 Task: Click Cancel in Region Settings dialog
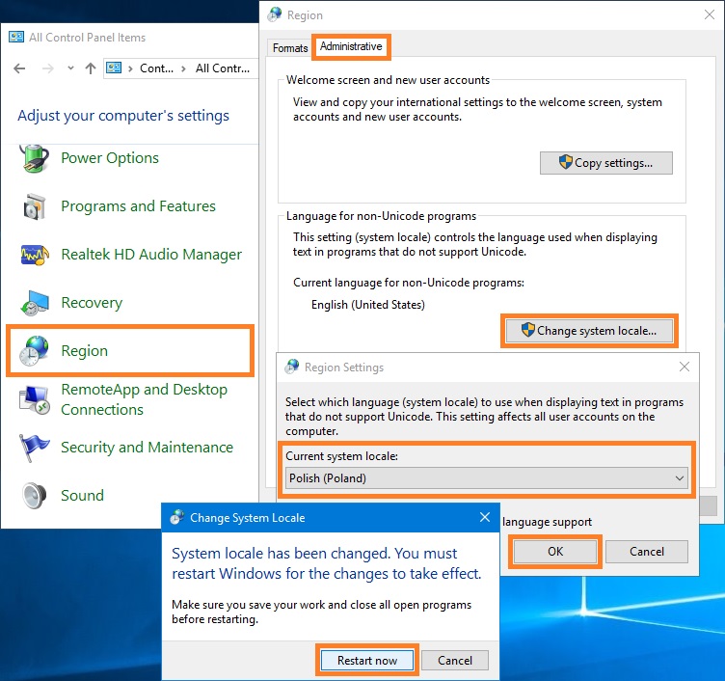tap(646, 552)
